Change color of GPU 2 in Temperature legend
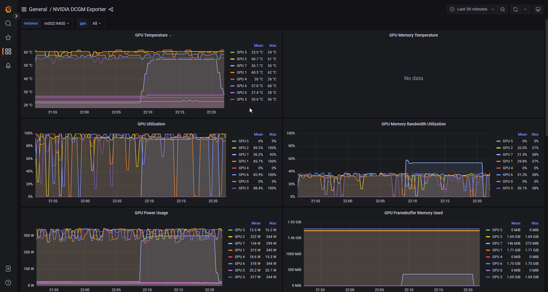Screen dimensions: 548x292 [232, 59]
